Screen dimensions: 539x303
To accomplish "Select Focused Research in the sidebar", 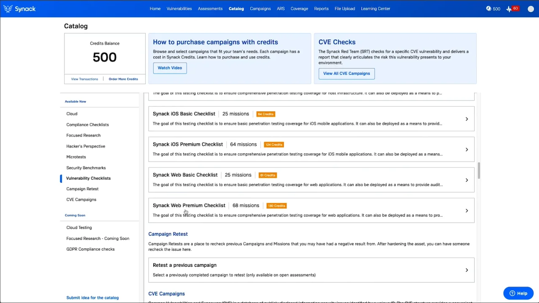I will [83, 135].
